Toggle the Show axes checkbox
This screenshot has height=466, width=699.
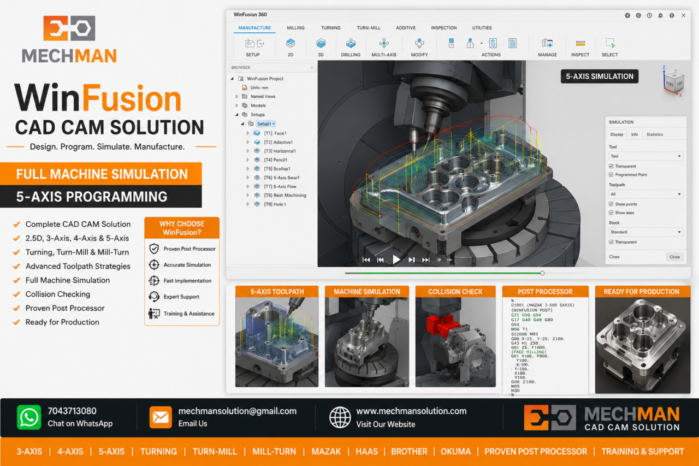coord(611,213)
